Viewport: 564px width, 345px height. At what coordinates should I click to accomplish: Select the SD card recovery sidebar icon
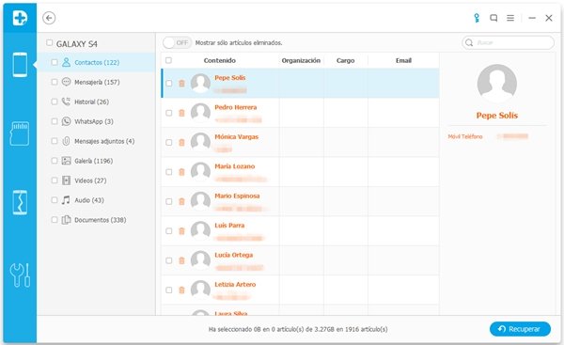[x=20, y=133]
